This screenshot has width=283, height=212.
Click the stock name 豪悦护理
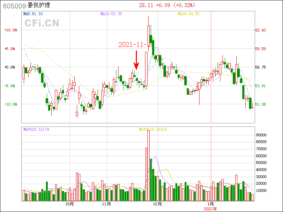(x=39, y=6)
